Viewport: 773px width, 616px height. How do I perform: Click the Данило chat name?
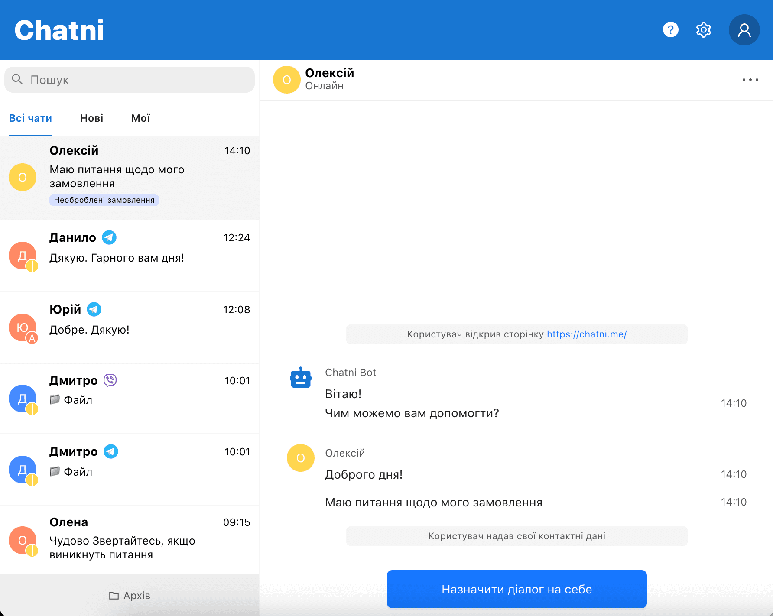point(73,238)
